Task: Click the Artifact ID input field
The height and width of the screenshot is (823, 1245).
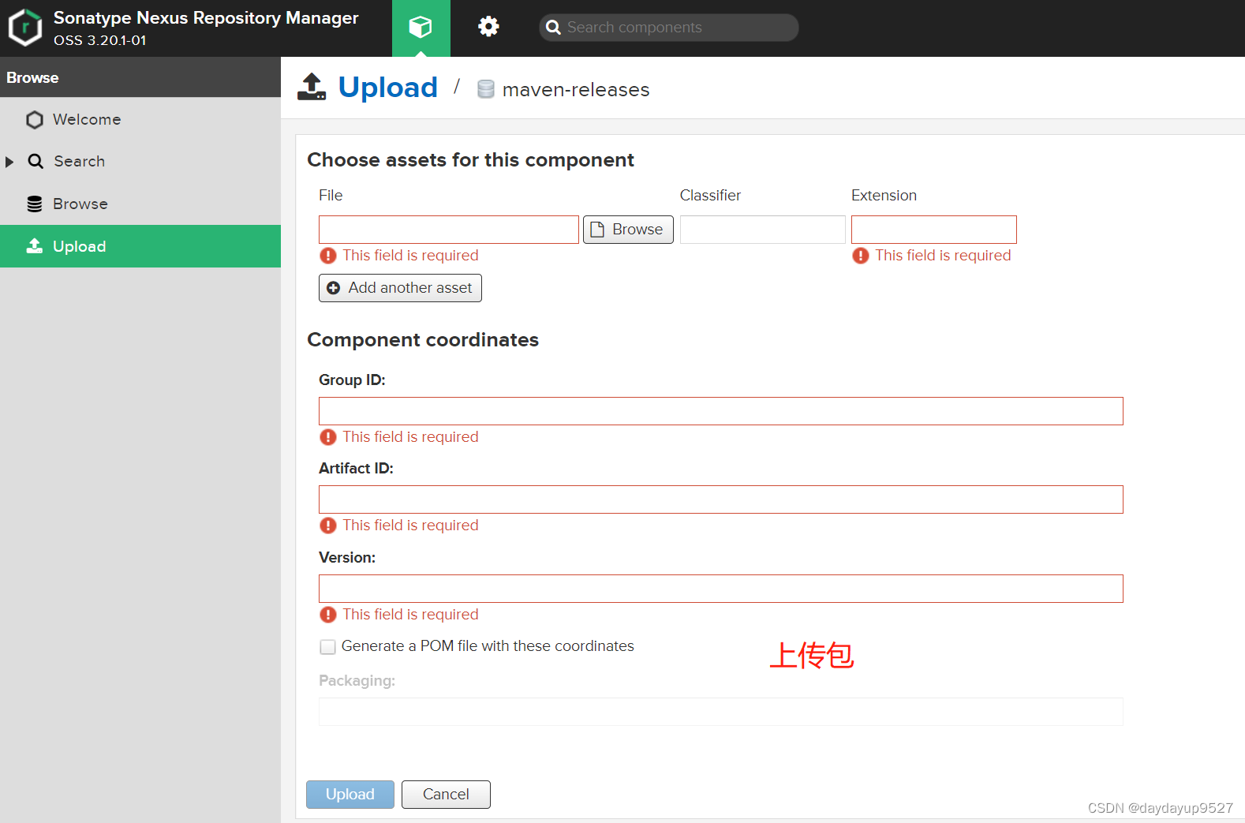Action: (x=721, y=499)
